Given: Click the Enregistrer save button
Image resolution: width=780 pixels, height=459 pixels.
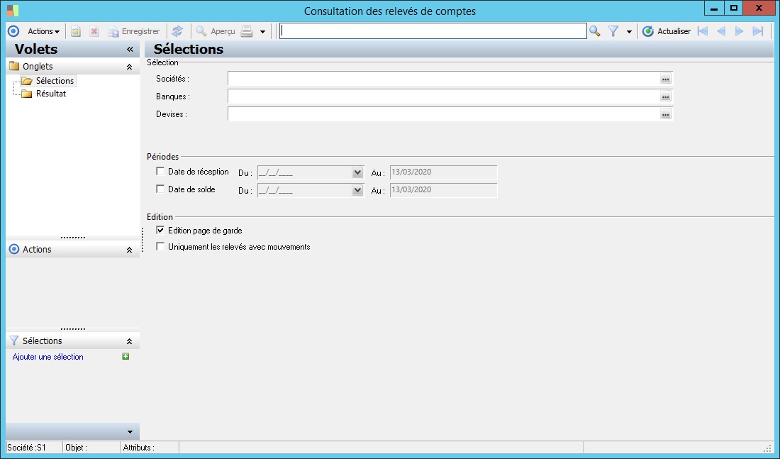Looking at the screenshot, I should [x=134, y=31].
